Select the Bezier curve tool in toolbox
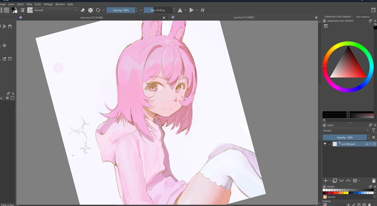377x206 pixels. (x=10, y=26)
